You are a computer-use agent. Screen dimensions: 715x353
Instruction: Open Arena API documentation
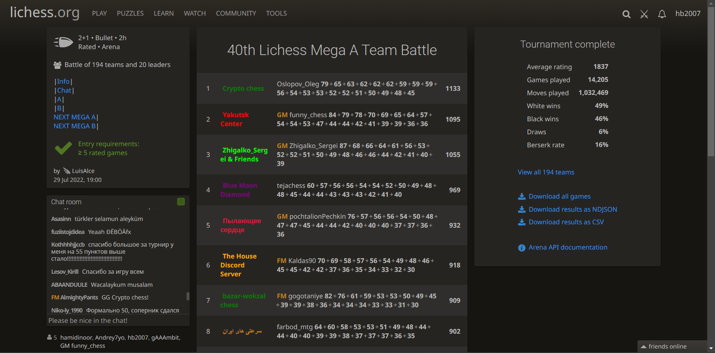point(568,247)
